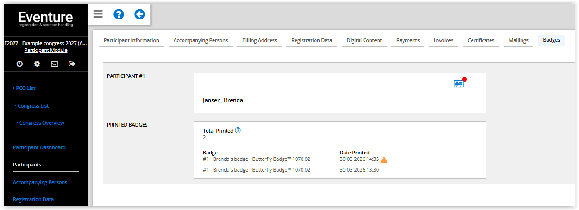Viewport: 579px width, 210px height.
Task: Click the Participant Module link
Action: pos(46,50)
